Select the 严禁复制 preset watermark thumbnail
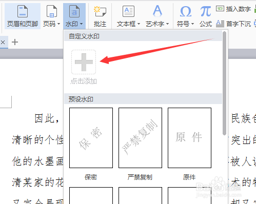Screen dimensions: 256x204 tap(140, 138)
